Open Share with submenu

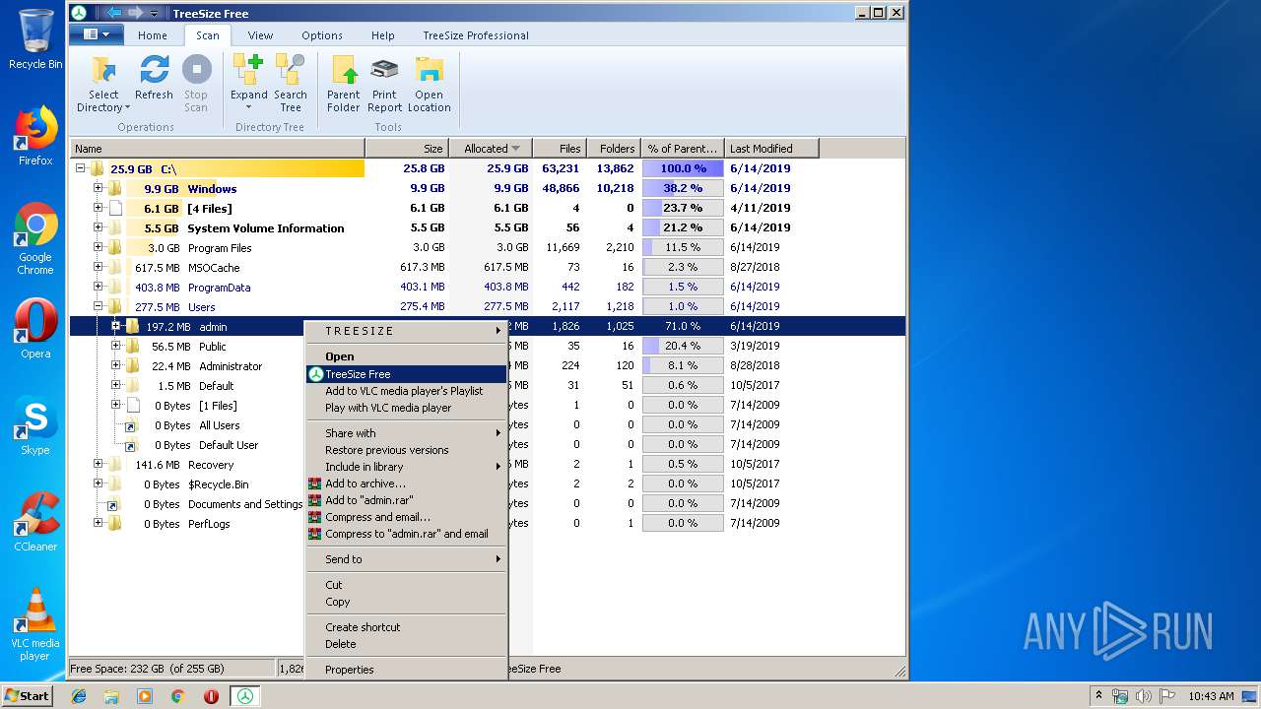pos(406,433)
